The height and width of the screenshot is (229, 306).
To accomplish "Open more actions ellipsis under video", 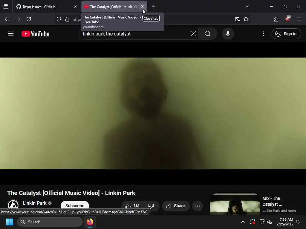I will 198,206.
